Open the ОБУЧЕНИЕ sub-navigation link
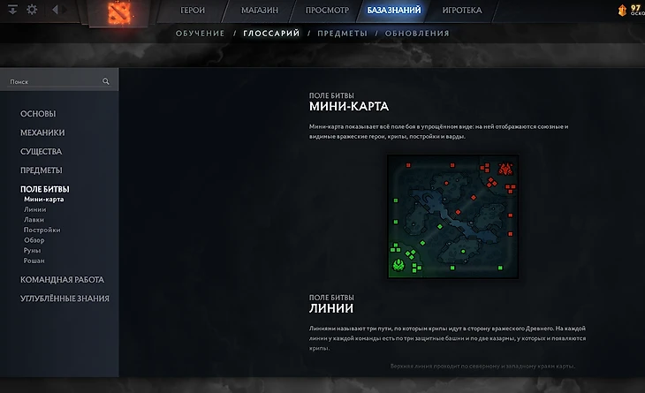The width and height of the screenshot is (645, 393). pos(200,34)
